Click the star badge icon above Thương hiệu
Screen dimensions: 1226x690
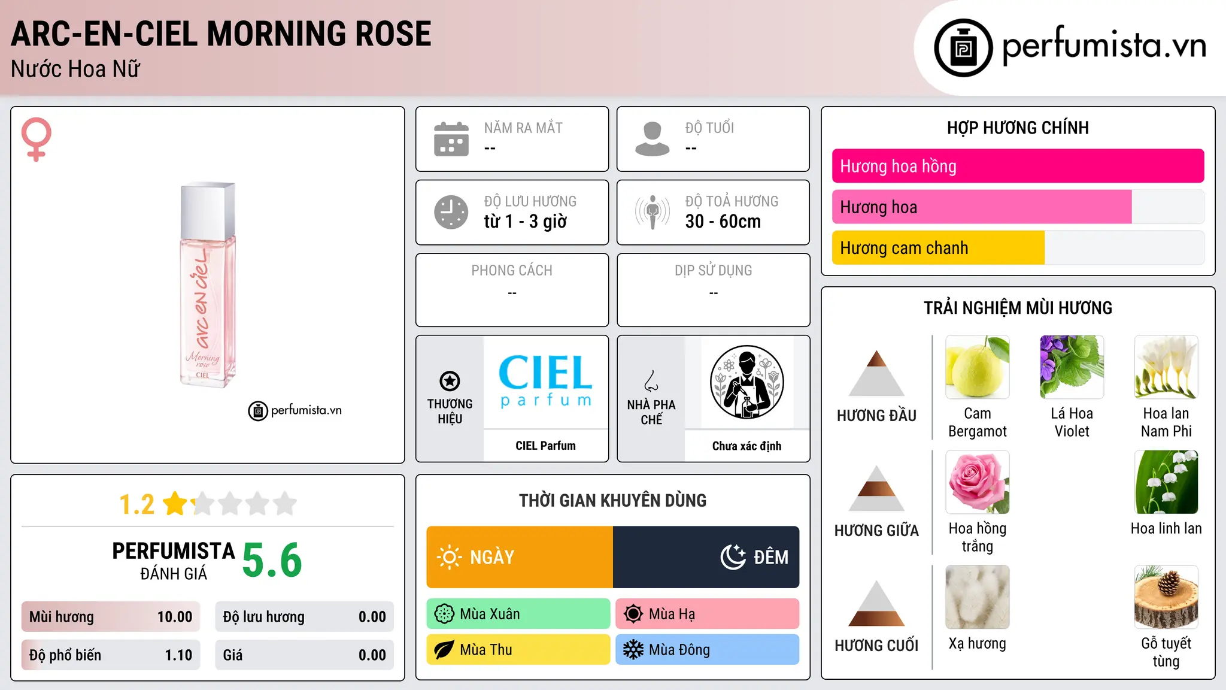click(450, 381)
